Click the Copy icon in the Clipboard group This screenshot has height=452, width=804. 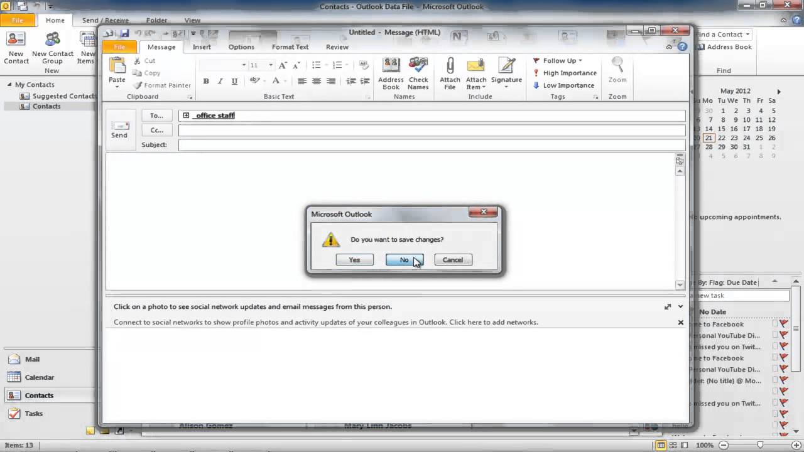coord(137,73)
